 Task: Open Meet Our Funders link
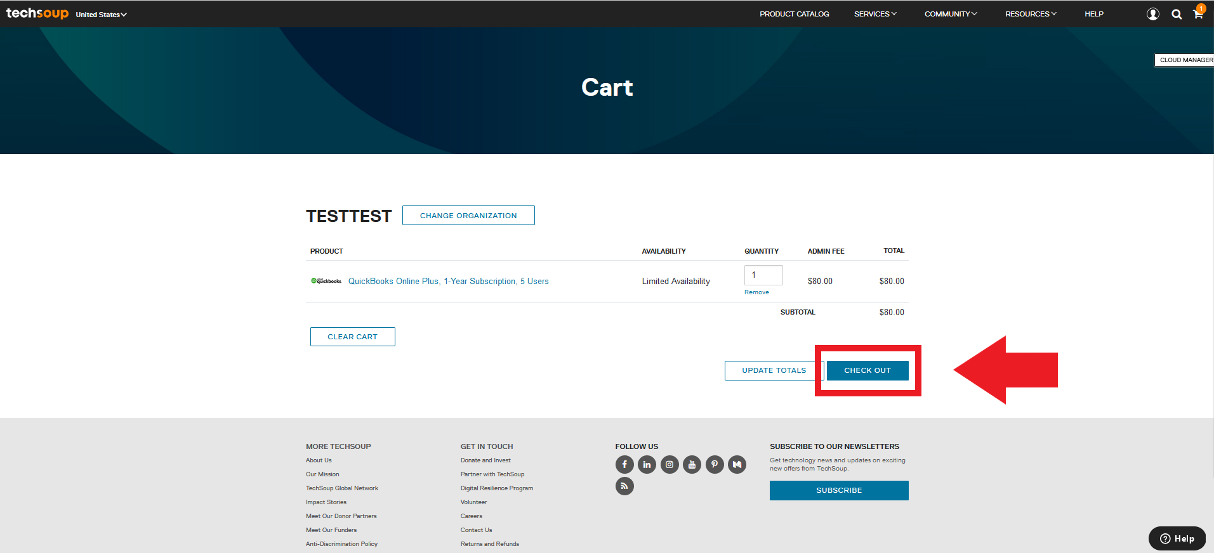click(x=331, y=530)
